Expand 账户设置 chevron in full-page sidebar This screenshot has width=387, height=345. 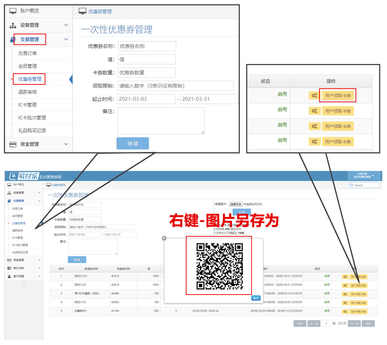[39, 276]
